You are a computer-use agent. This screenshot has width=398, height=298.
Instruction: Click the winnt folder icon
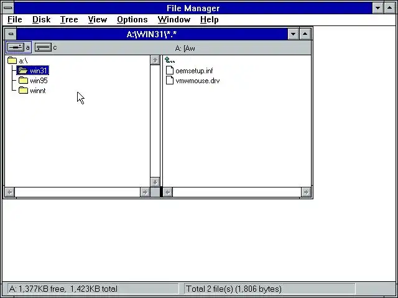(23, 91)
